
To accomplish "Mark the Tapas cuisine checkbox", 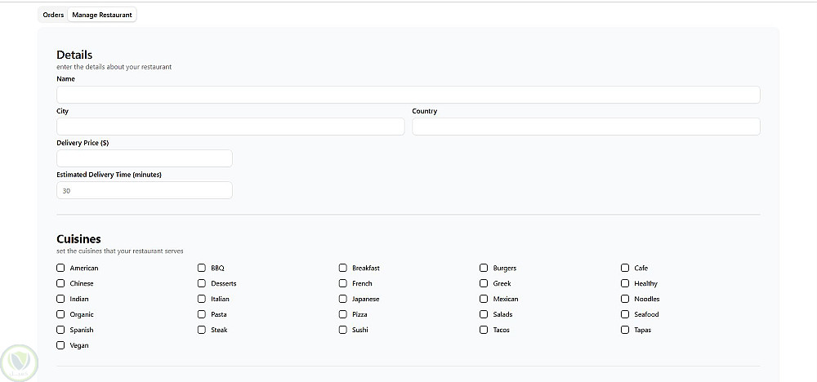I will [x=625, y=330].
